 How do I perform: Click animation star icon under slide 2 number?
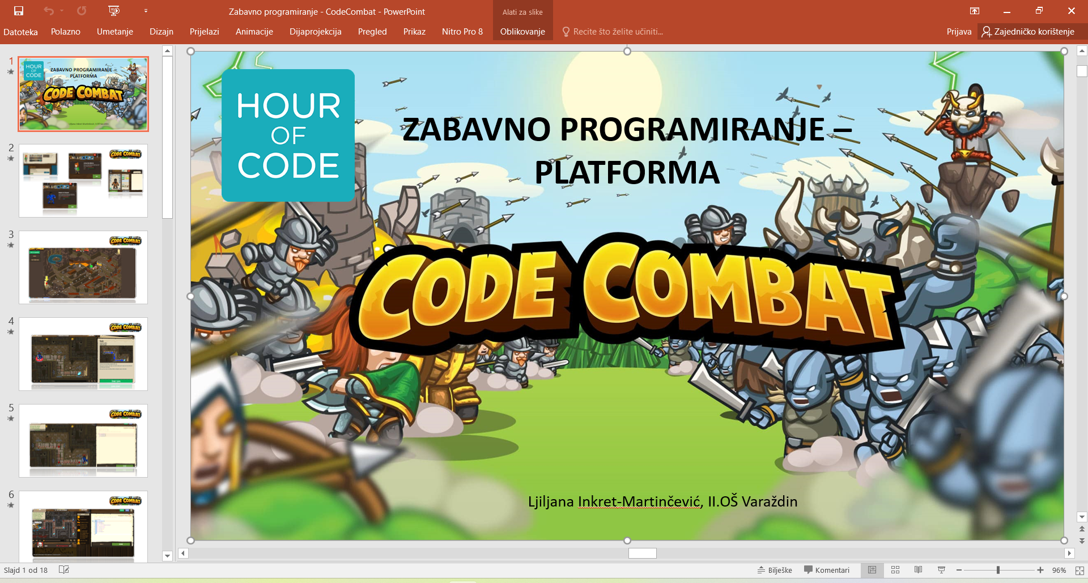[x=11, y=159]
